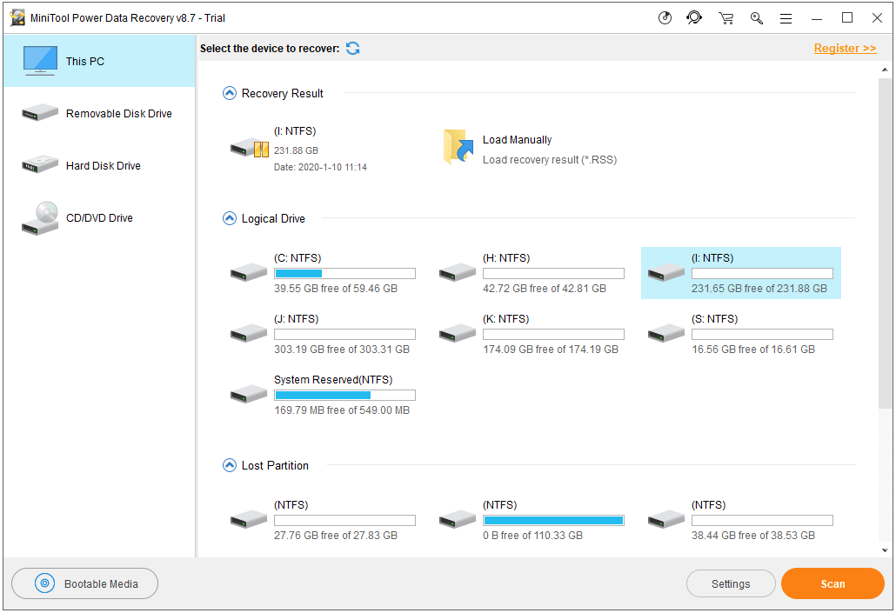Click the Load Manually folder icon
896x613 pixels.
(x=457, y=146)
